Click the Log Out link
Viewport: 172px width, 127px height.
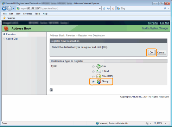165,23
